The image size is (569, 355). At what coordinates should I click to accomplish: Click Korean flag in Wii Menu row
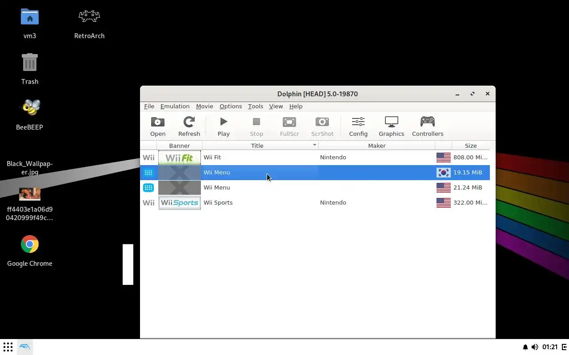(x=444, y=173)
